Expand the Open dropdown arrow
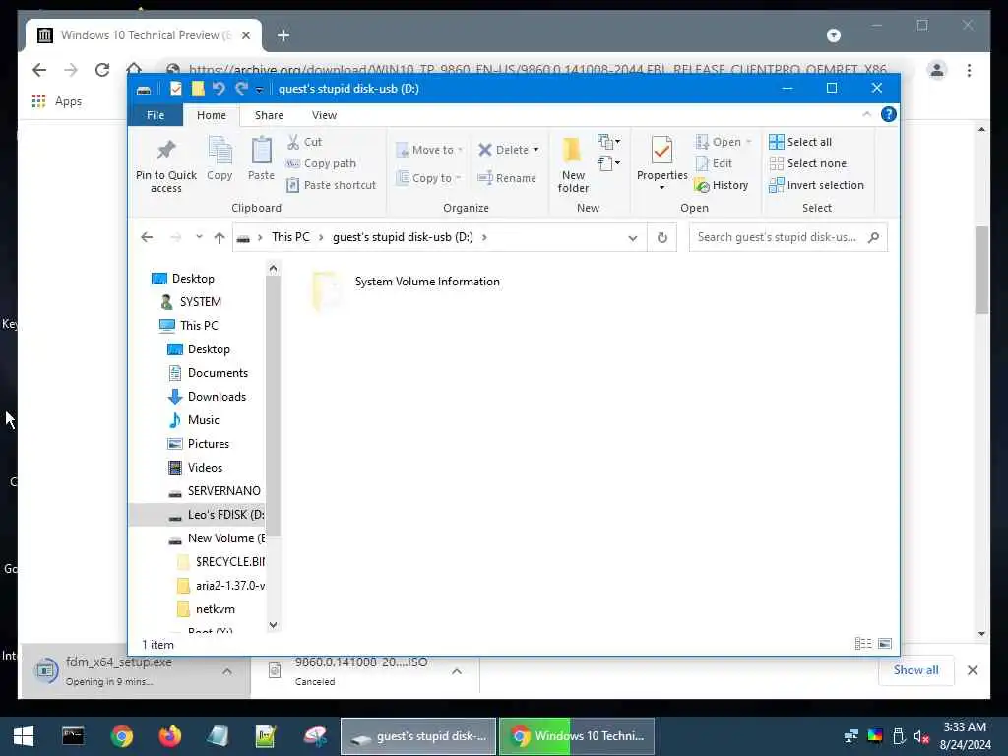This screenshot has height=756, width=1008. (749, 142)
